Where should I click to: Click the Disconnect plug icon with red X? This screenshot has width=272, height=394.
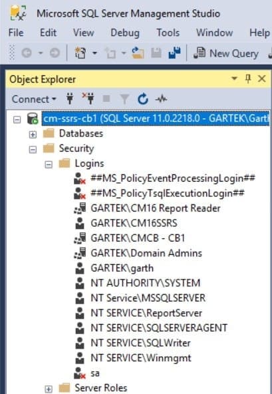pyautogui.click(x=88, y=98)
